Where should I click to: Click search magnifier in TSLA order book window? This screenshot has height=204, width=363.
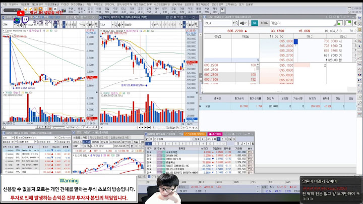237,23
